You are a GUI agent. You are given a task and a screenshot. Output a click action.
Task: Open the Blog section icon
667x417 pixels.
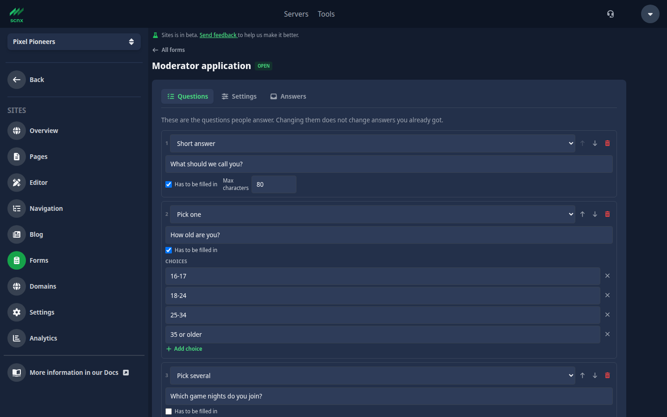(x=17, y=234)
